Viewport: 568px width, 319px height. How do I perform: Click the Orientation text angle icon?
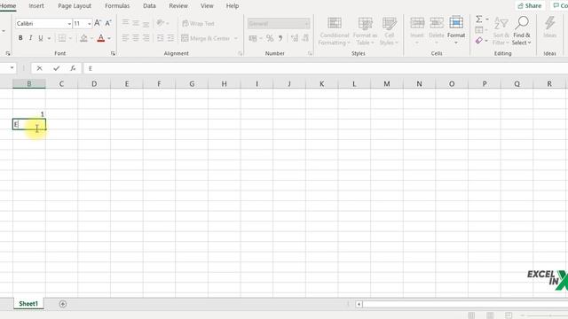pos(160,23)
